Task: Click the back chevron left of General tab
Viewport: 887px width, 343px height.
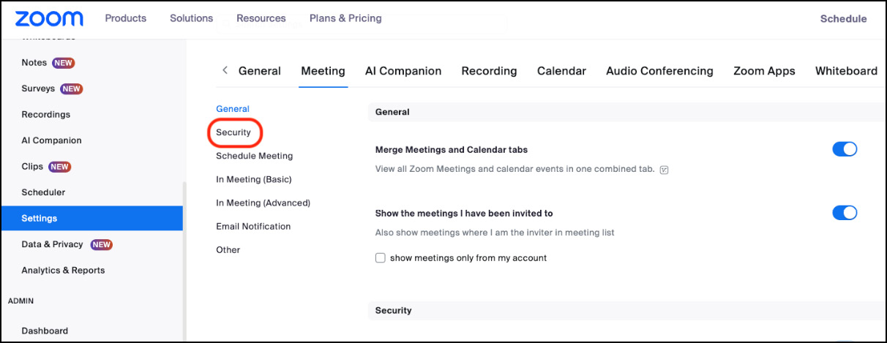Action: pos(225,70)
